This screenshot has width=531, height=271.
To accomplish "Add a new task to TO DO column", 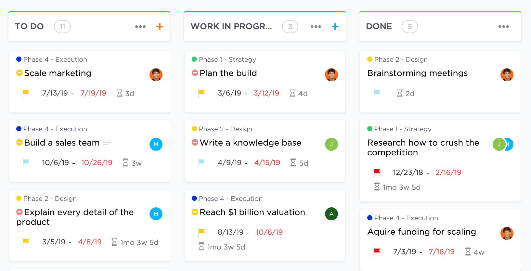I will 160,27.
